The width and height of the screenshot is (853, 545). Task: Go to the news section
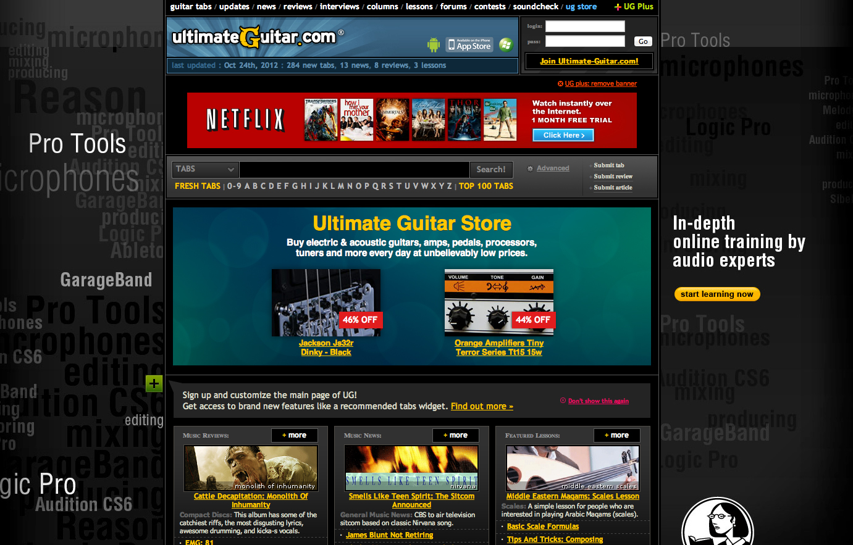(266, 7)
